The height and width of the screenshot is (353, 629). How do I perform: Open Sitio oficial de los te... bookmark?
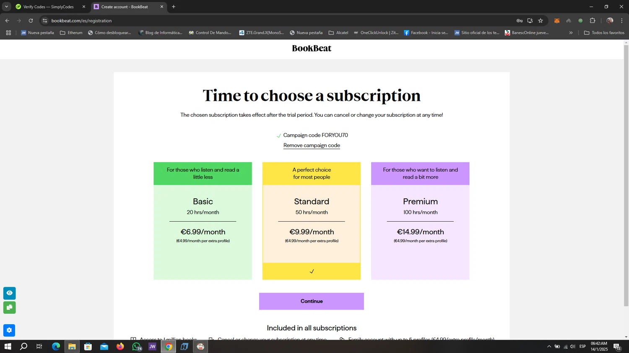(477, 33)
